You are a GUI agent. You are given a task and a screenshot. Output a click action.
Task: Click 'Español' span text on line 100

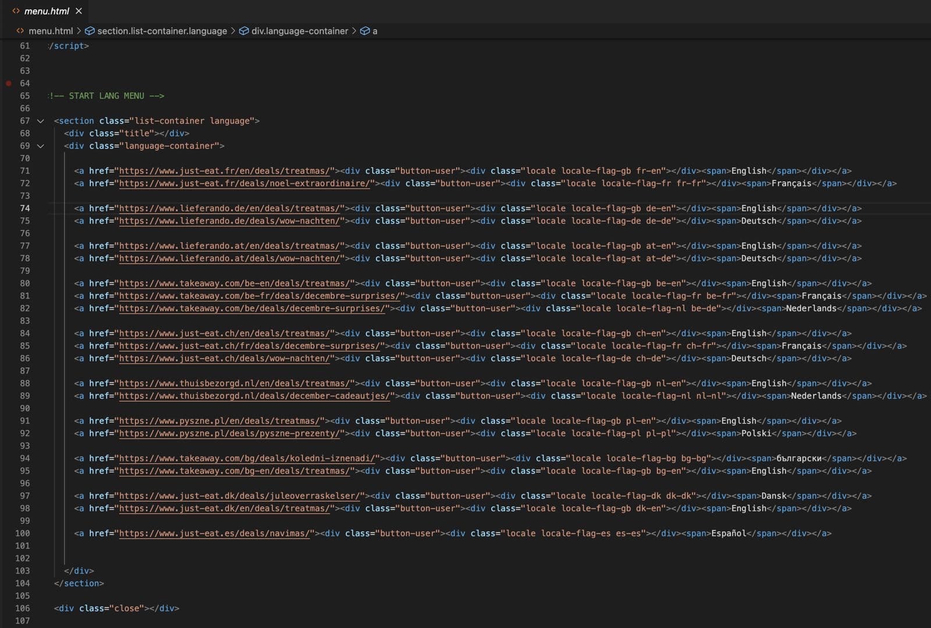(729, 534)
